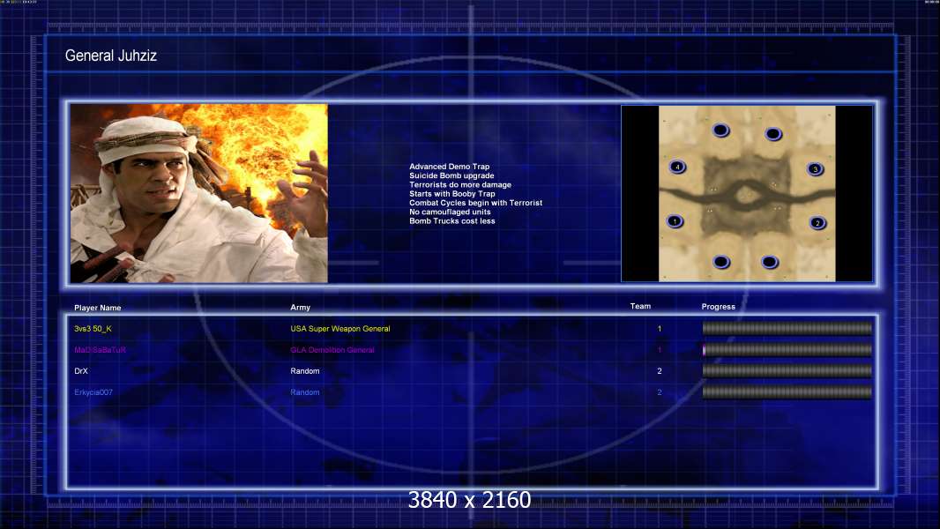Viewport: 940px width, 529px height.
Task: Choose start position 3 marker on the map
Action: click(816, 169)
